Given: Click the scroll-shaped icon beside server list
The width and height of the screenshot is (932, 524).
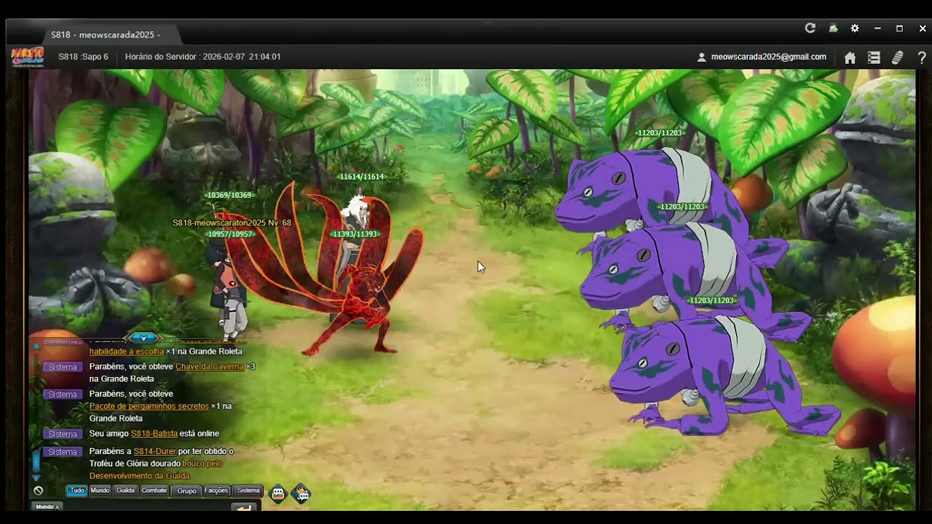Looking at the screenshot, I should [898, 57].
